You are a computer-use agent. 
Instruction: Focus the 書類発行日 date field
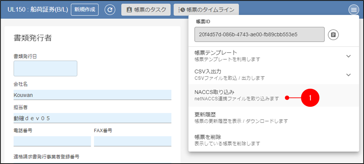[x=45, y=68]
